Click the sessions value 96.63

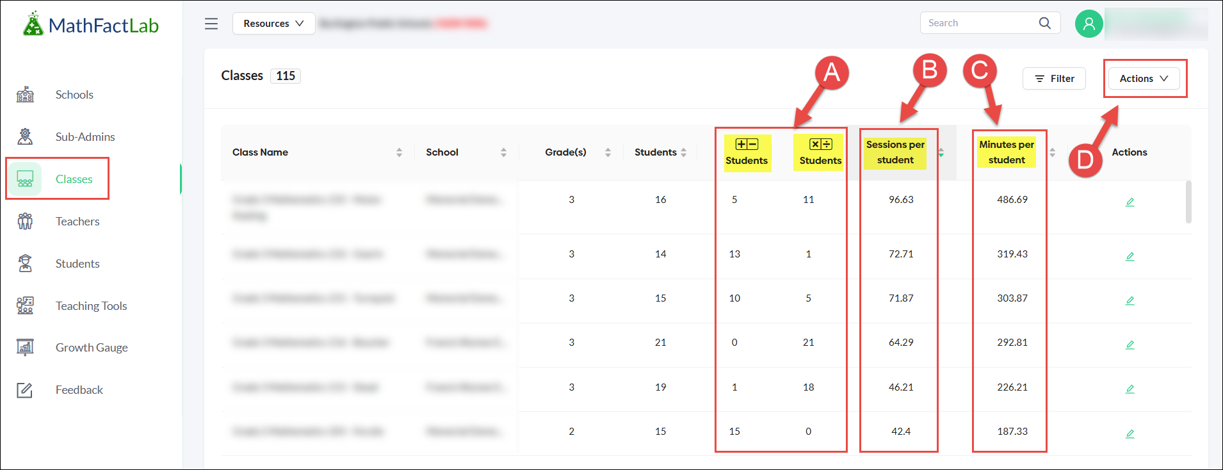[901, 200]
